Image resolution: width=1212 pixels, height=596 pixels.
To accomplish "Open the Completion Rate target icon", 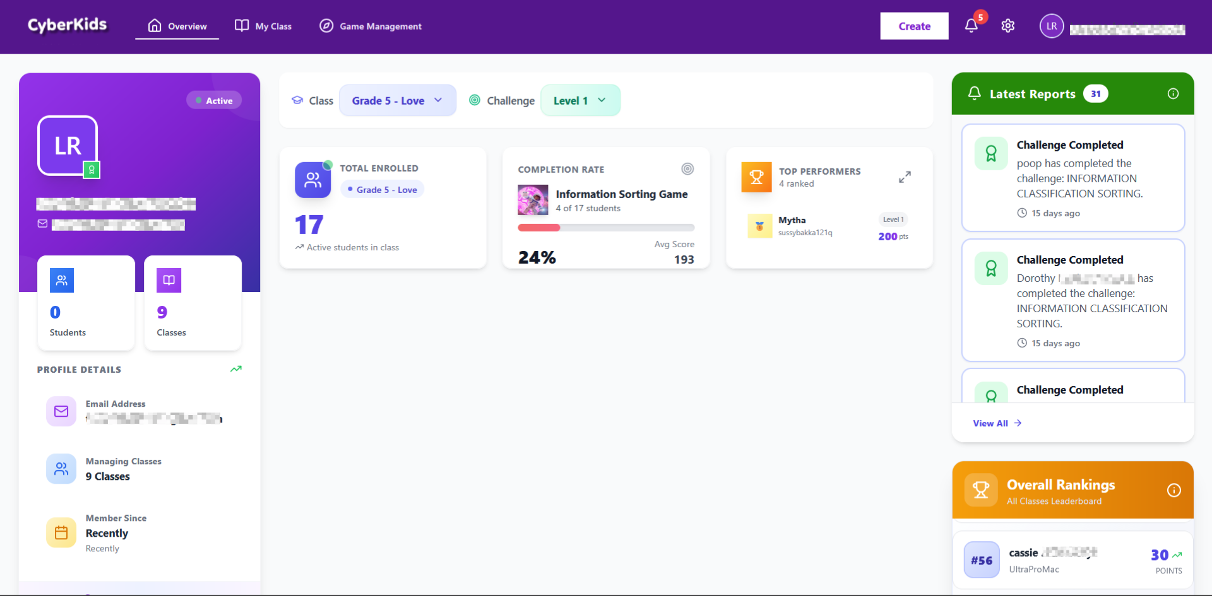I will 687,169.
